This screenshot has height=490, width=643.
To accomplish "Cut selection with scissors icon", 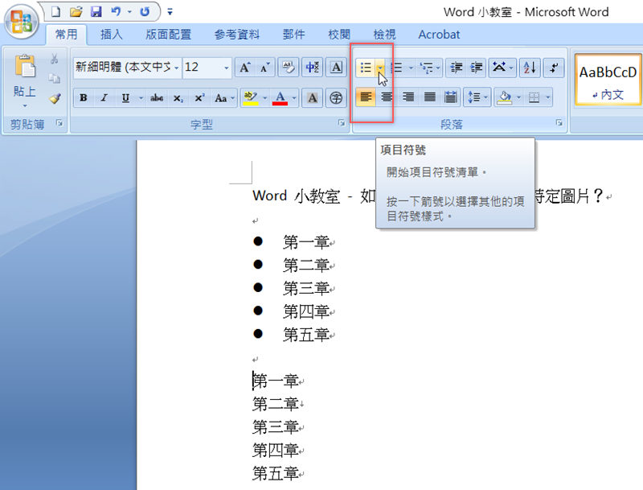I will pos(54,59).
